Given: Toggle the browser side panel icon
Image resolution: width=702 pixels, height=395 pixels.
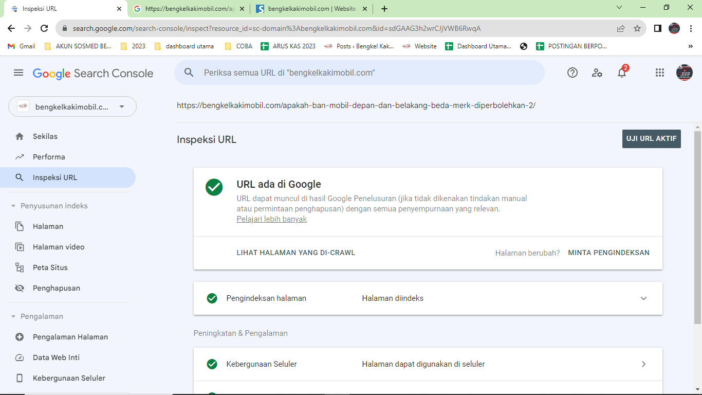Looking at the screenshot, I should [657, 28].
